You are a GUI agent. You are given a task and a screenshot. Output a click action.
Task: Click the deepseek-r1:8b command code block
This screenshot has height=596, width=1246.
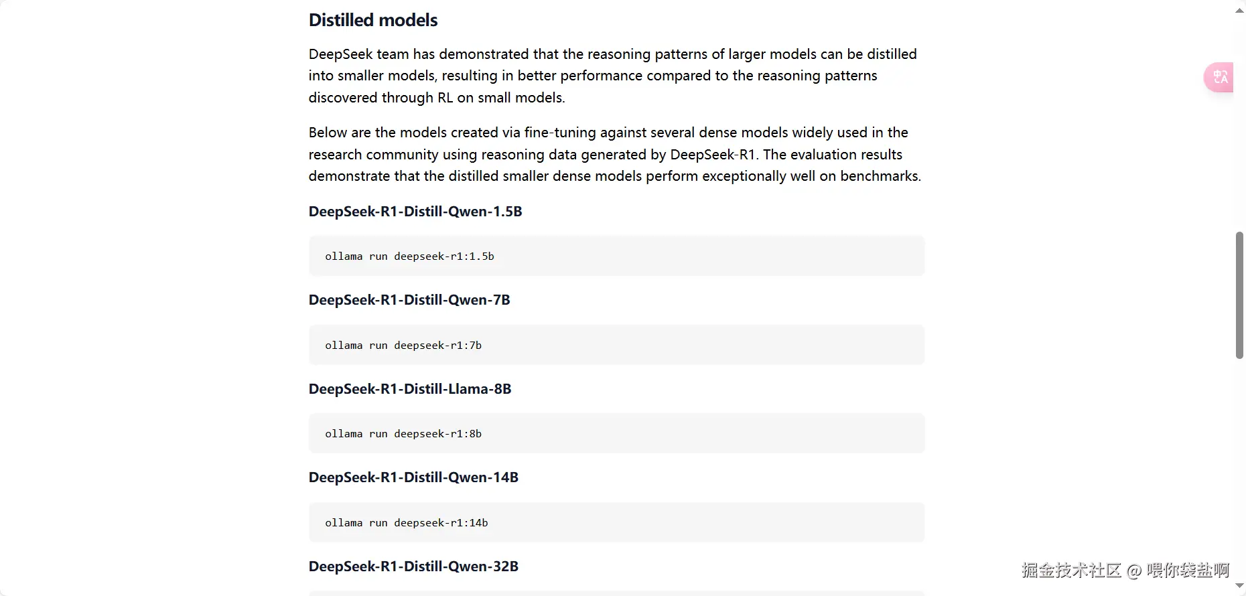(616, 433)
